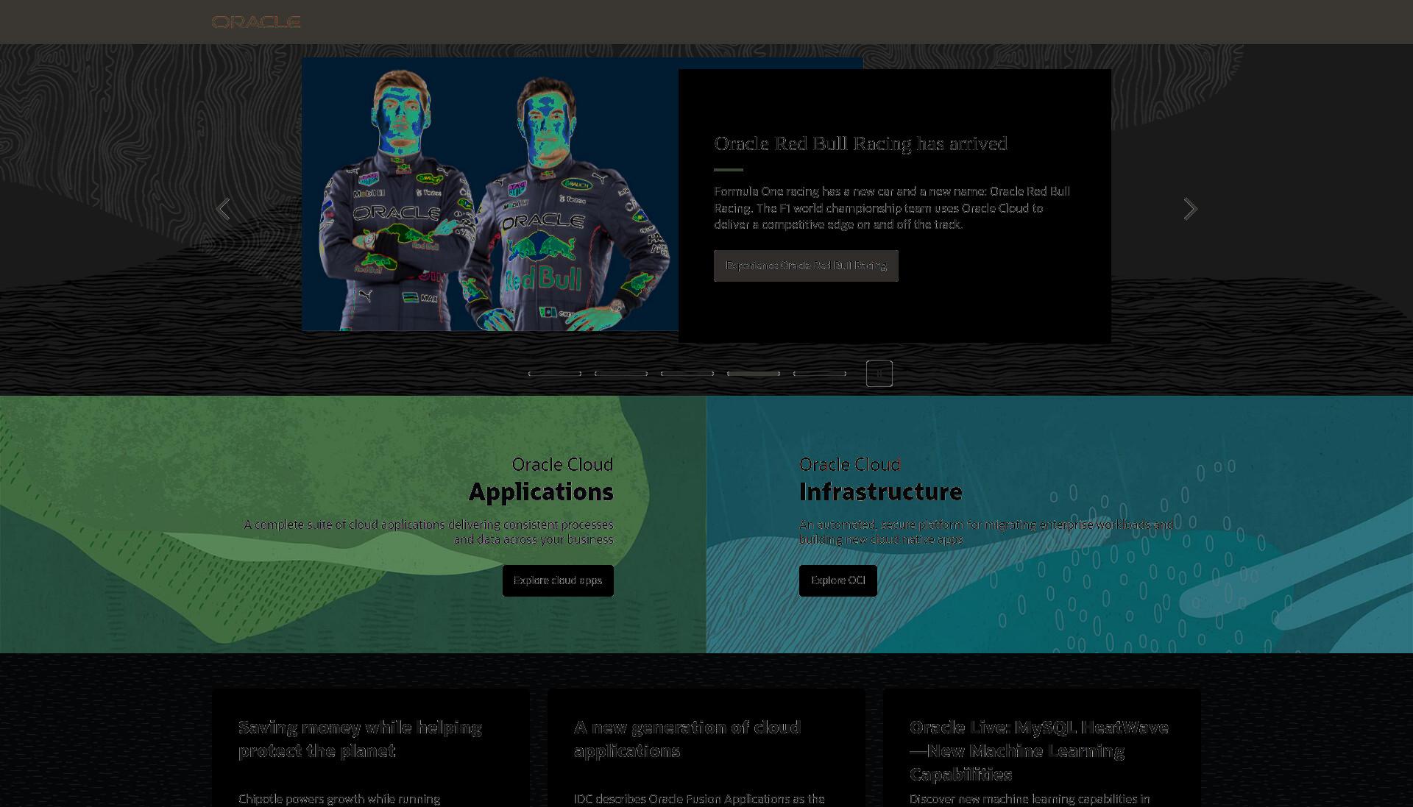Screen dimensions: 1413x807
Task: Click Experience Oracle Red Bull Racing button
Action: 806,266
